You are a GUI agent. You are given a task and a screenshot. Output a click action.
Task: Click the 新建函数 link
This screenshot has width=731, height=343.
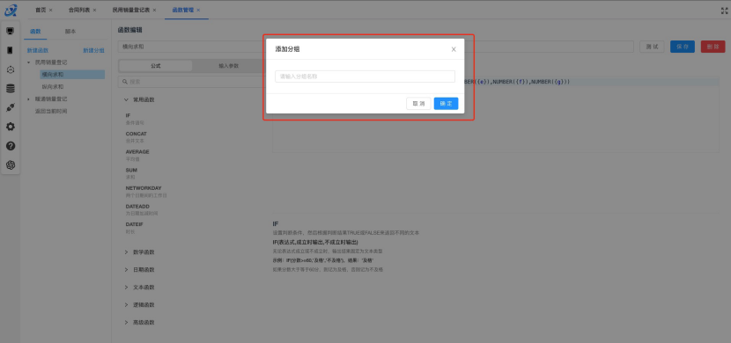point(38,50)
